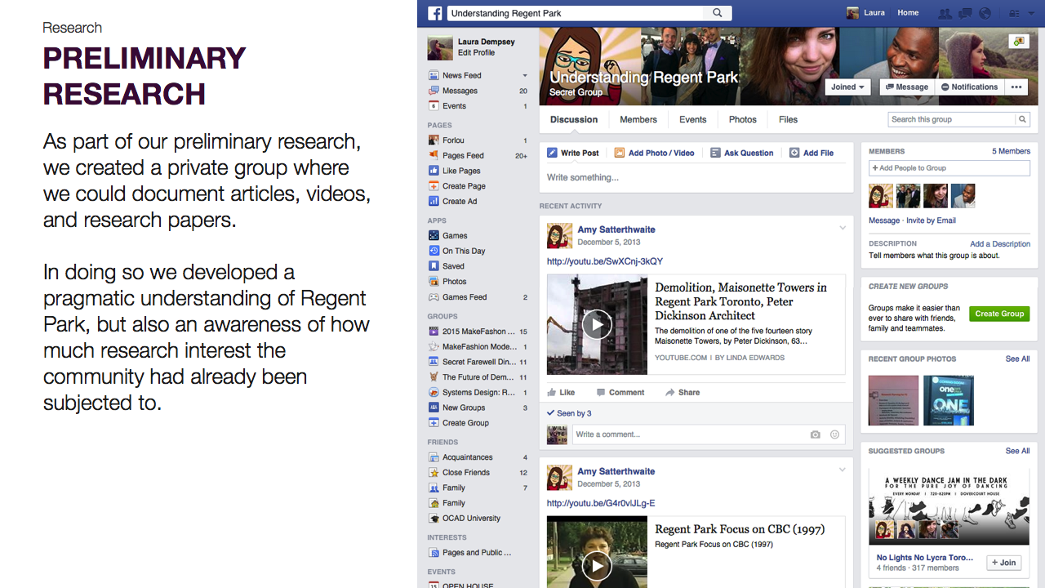The height and width of the screenshot is (588, 1045).
Task: Comment on the Maisonette Towers post
Action: pyautogui.click(x=620, y=393)
